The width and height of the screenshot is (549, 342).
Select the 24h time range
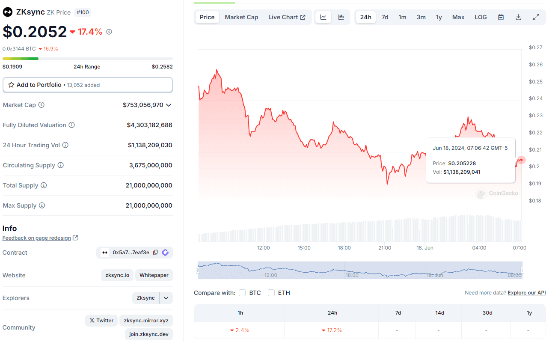pos(366,17)
